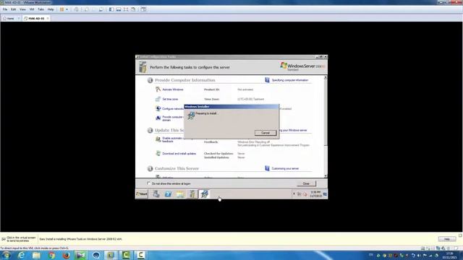Click the take snapshot toolbar icon
The height and width of the screenshot is (260, 463).
pos(87,9)
